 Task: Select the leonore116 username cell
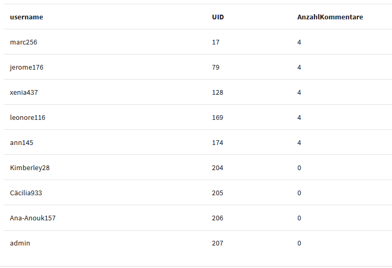point(28,117)
